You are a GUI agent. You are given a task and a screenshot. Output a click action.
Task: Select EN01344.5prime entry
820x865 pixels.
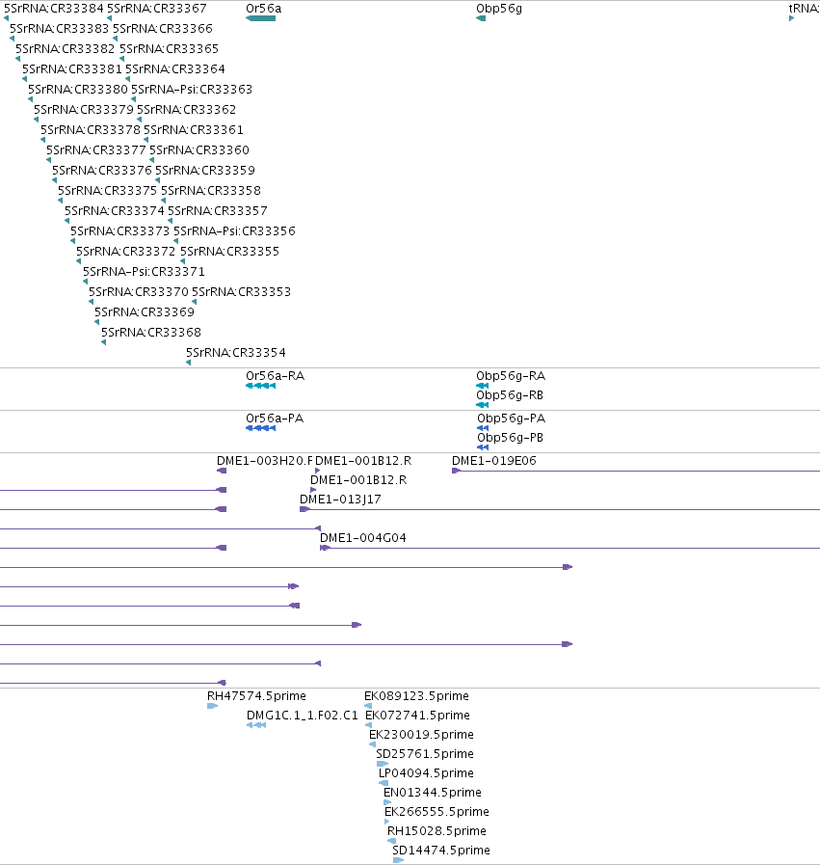(433, 793)
